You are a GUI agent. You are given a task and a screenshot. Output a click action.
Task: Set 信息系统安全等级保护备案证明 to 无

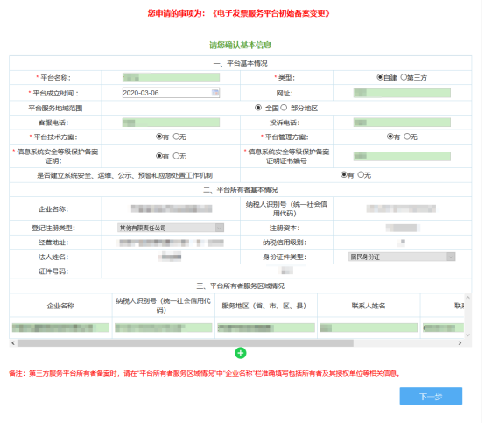coord(176,156)
